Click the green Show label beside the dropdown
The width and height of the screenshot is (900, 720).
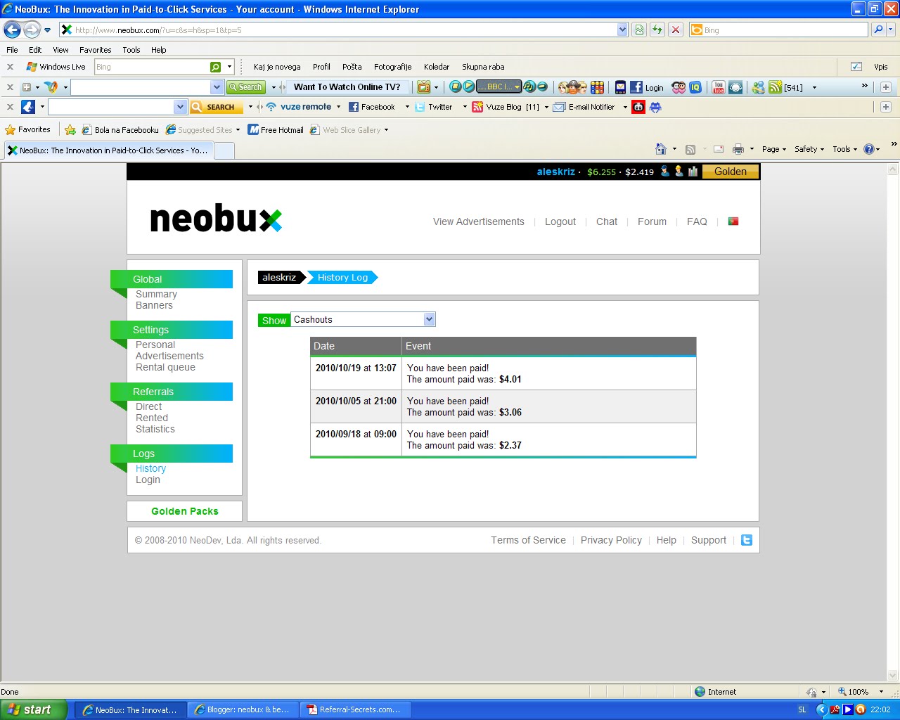click(x=274, y=320)
